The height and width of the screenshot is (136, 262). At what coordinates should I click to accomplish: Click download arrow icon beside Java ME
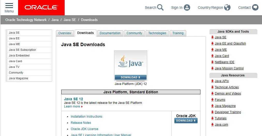pyautogui.click(x=212, y=50)
